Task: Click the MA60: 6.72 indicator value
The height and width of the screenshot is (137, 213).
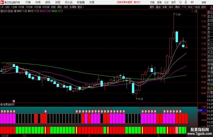Action: (57, 11)
